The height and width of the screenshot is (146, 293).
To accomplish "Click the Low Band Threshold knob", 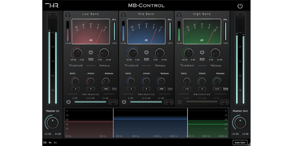I will point(77,53).
